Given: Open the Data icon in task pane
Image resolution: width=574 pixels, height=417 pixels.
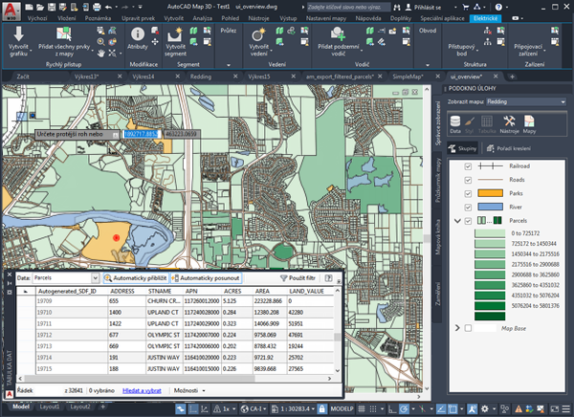Looking at the screenshot, I should coord(457,123).
